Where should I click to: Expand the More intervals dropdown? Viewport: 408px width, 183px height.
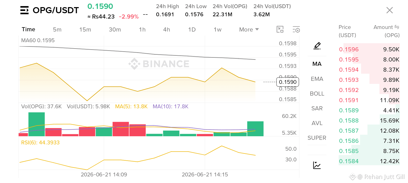249,29
